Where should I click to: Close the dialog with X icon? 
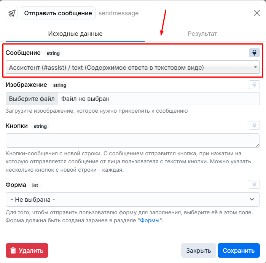(x=256, y=13)
